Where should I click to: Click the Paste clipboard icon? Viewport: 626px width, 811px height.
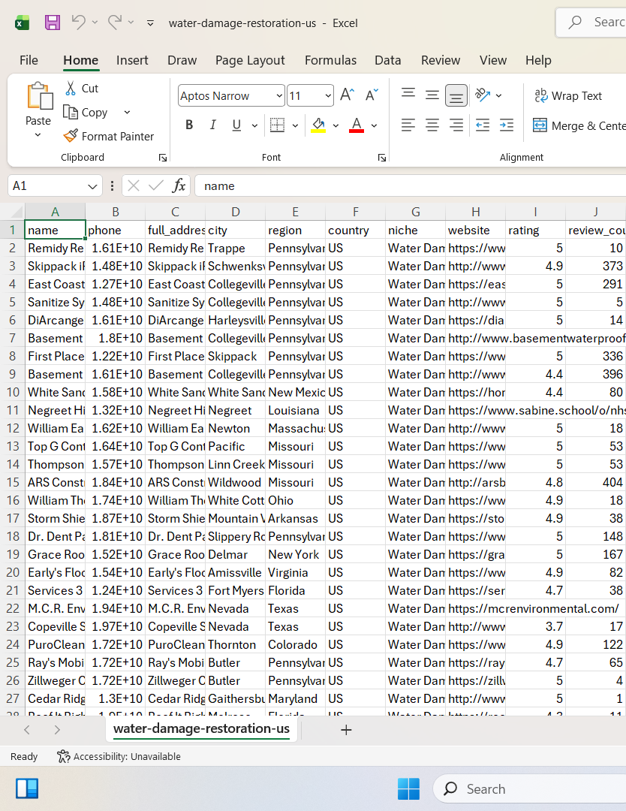pyautogui.click(x=40, y=97)
